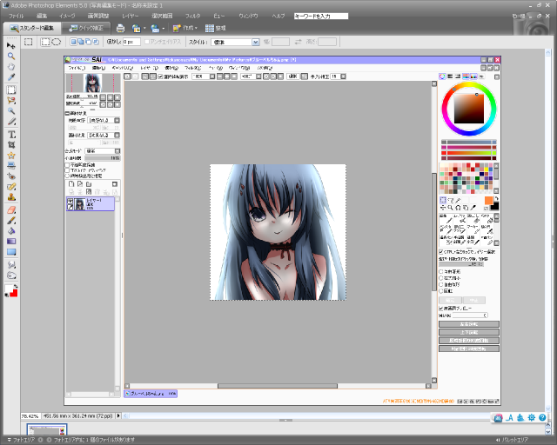Select the Paint Bucket tool
Viewport: 557px width, 445px height.
point(11,231)
